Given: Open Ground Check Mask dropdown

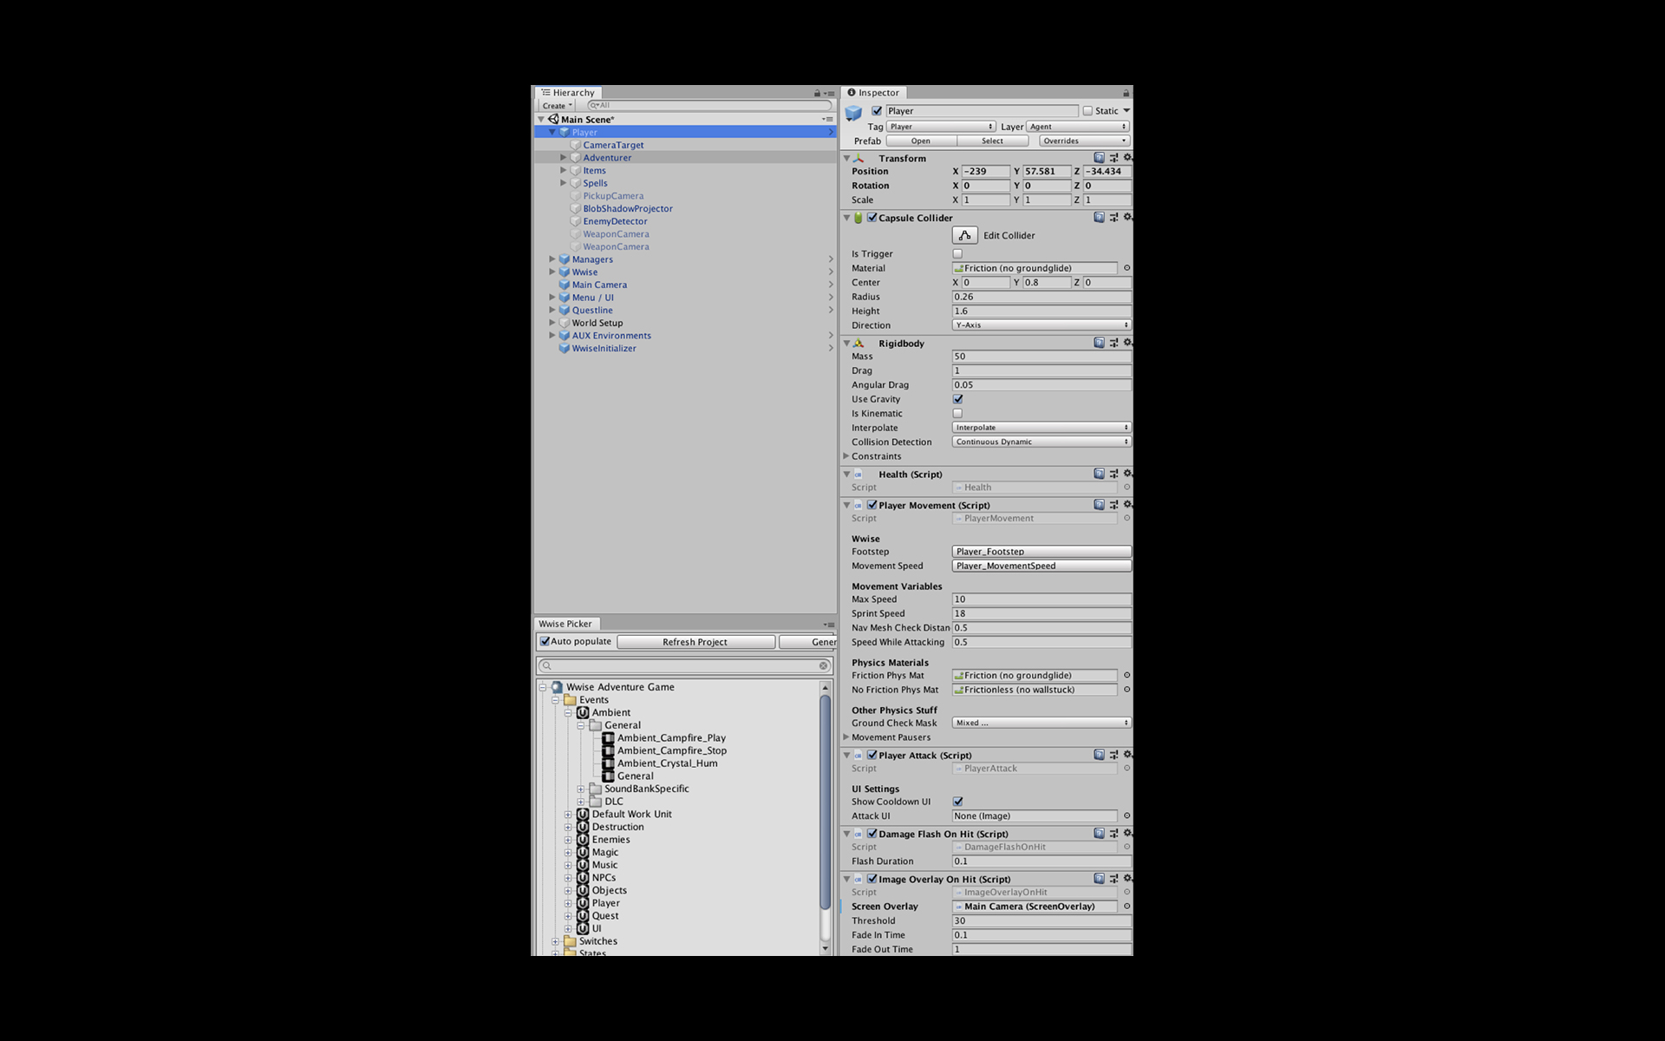Looking at the screenshot, I should coord(1041,723).
